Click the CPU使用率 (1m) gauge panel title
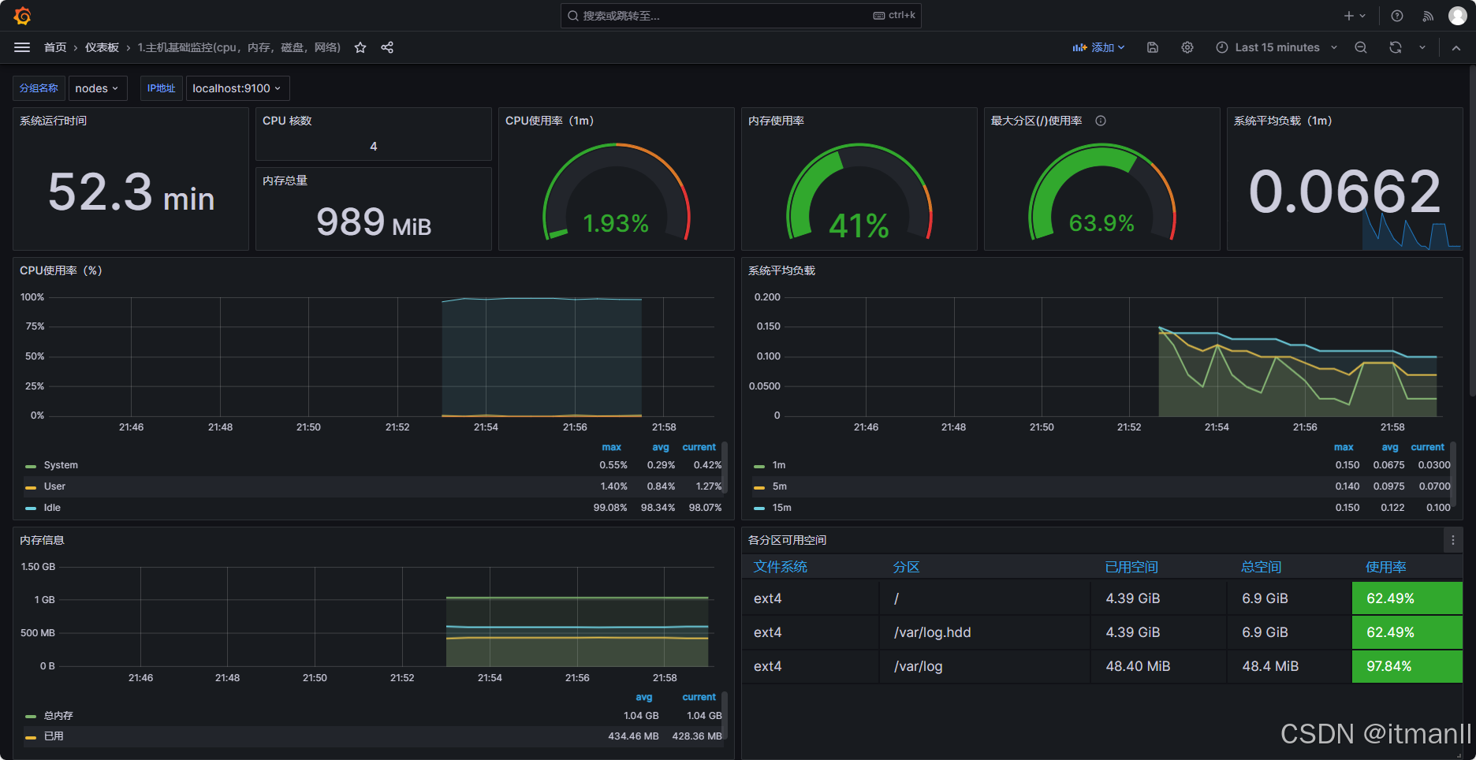The height and width of the screenshot is (760, 1476). (x=550, y=121)
